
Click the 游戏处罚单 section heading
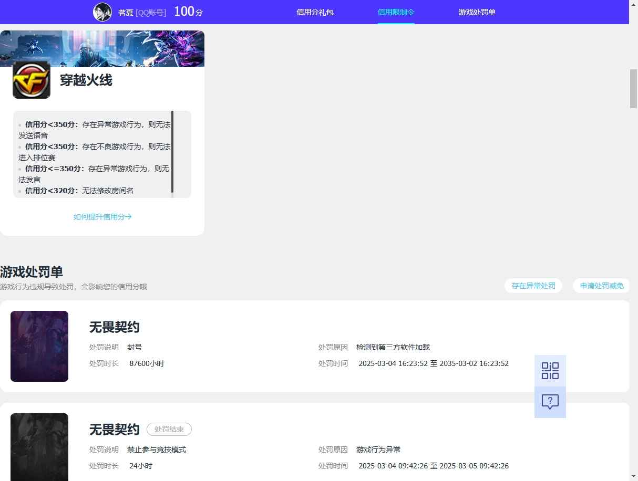pos(32,272)
